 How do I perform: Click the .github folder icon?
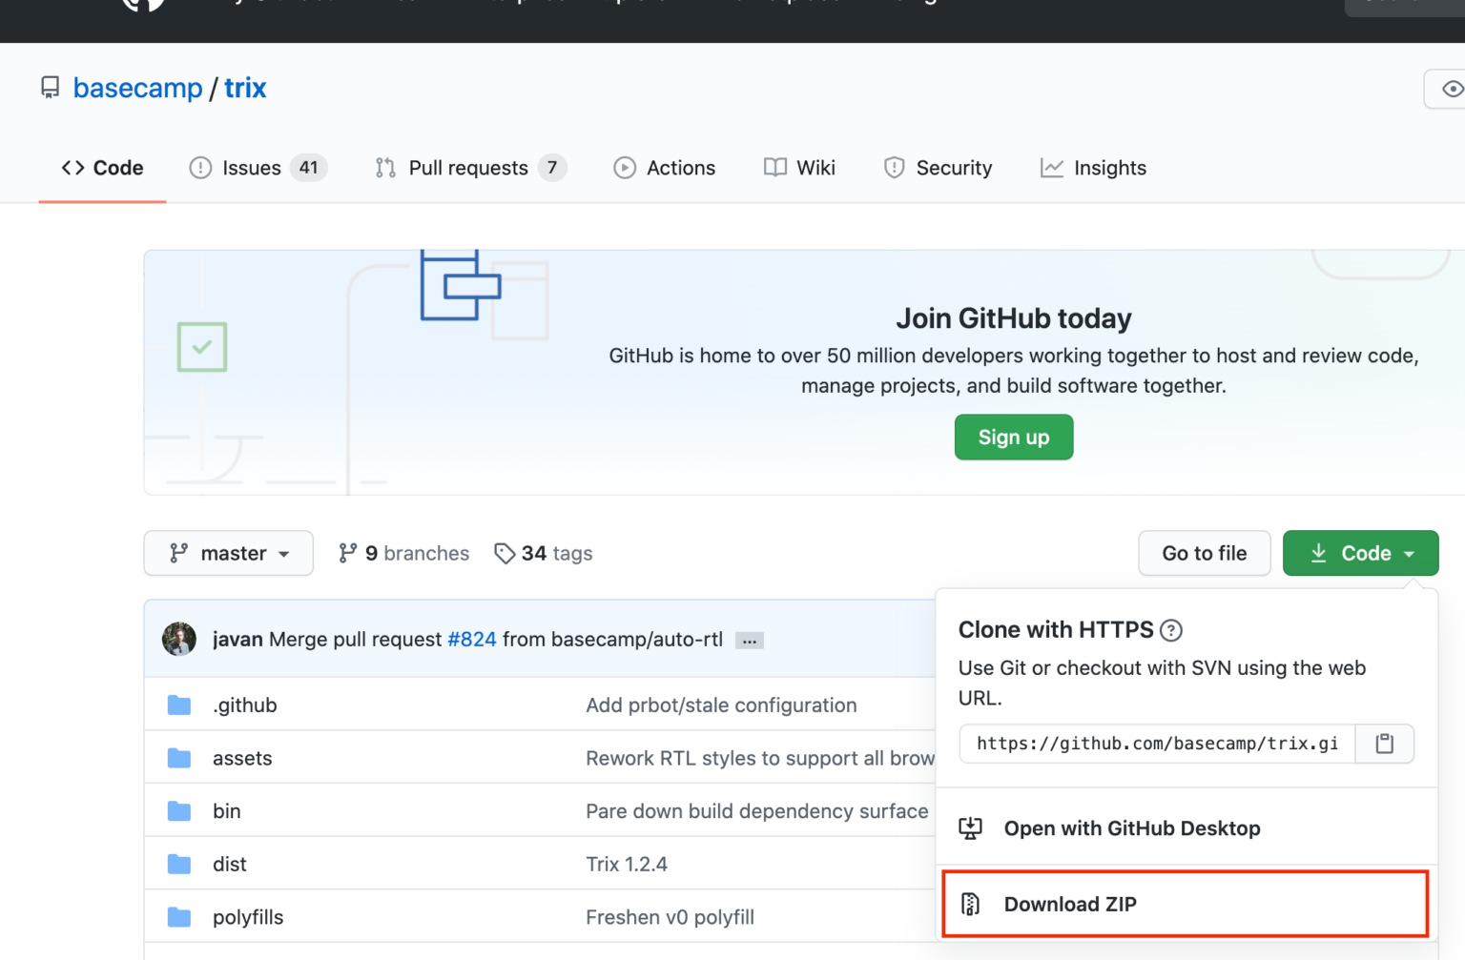click(179, 705)
